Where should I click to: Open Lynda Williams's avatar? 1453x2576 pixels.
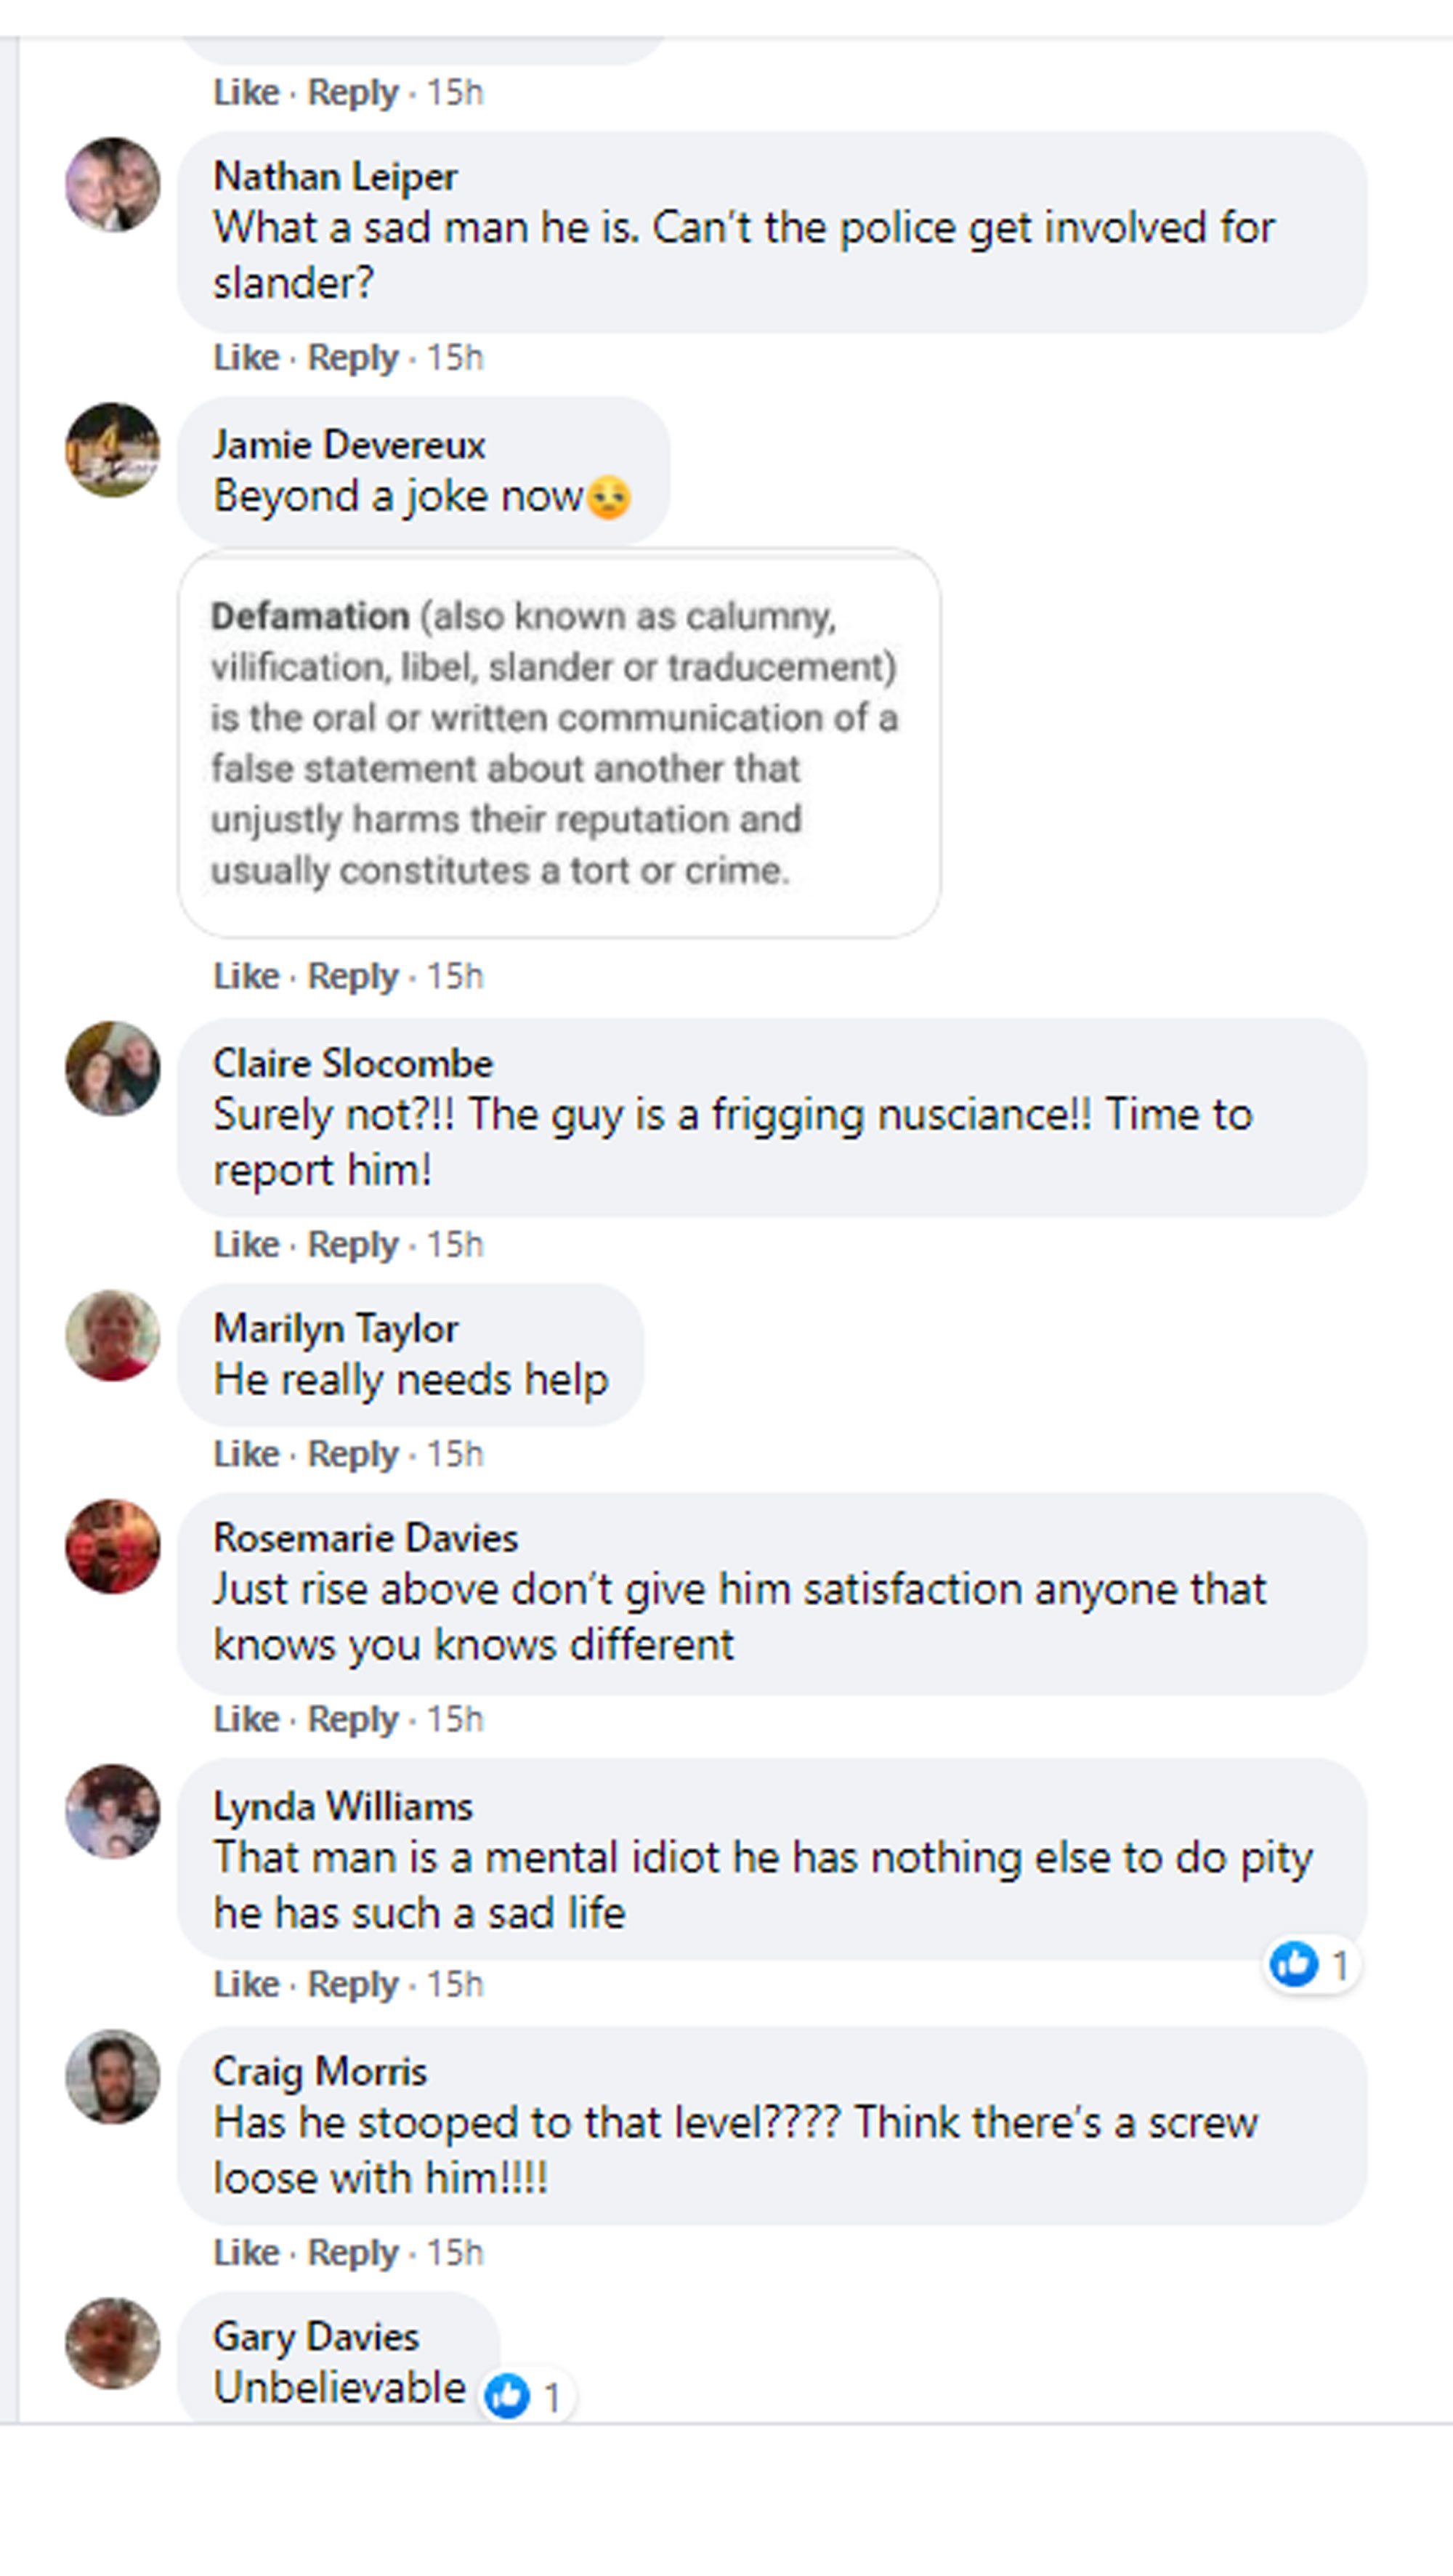112,1811
